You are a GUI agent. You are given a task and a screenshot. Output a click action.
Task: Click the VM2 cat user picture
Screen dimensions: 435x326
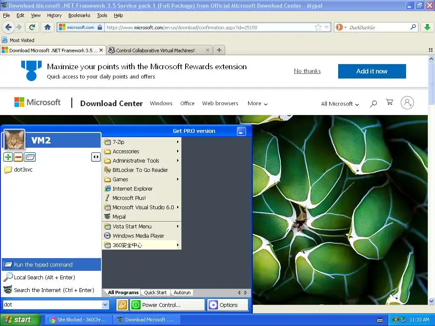point(14,140)
